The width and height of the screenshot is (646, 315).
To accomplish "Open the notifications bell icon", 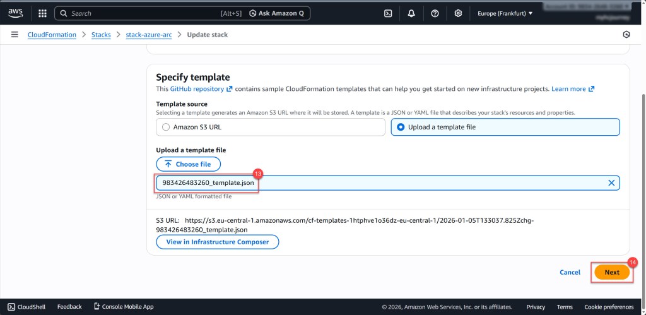I will (x=411, y=13).
